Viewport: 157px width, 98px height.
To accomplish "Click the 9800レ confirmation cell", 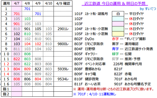I will pyautogui.click(x=63, y=44).
